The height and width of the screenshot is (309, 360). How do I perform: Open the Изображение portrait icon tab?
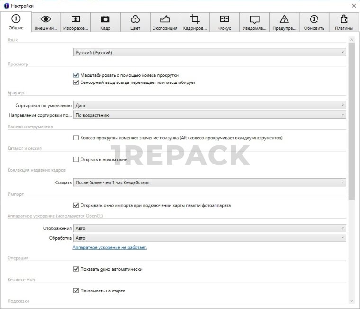click(x=75, y=22)
